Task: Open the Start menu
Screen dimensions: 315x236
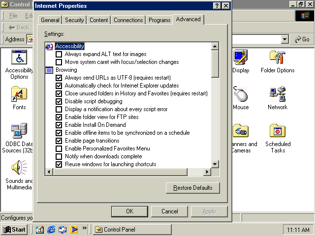Action: coord(14,230)
